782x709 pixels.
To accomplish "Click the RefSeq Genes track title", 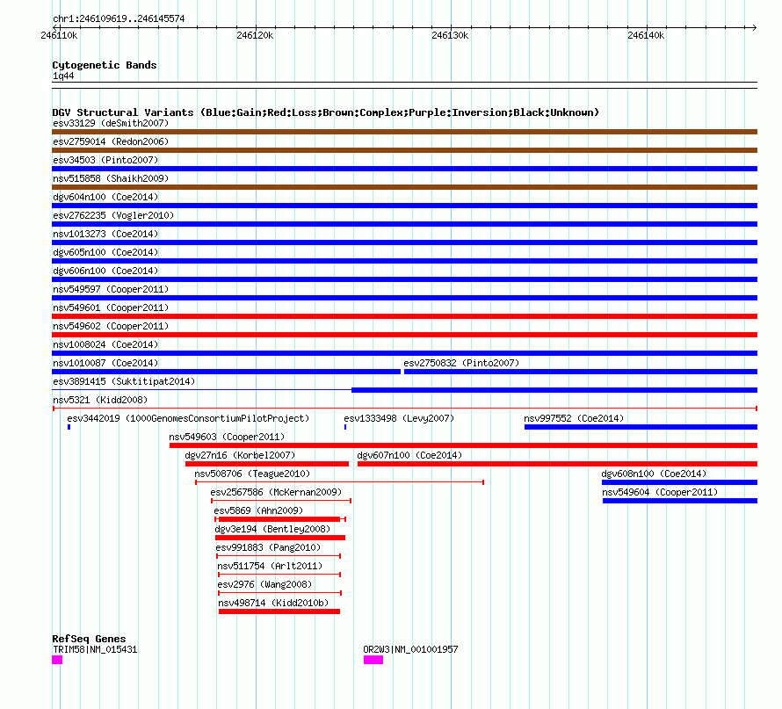I will (x=89, y=639).
